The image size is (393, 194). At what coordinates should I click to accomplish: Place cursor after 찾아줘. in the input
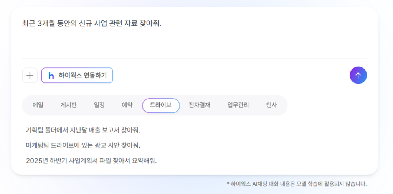pos(162,24)
